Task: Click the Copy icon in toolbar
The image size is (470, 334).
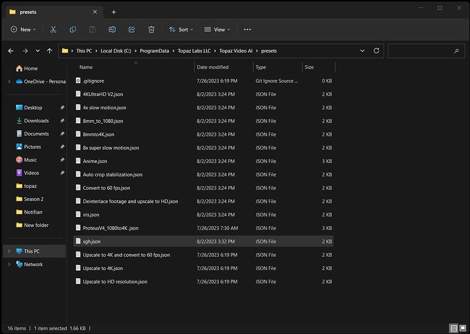Action: point(73,29)
